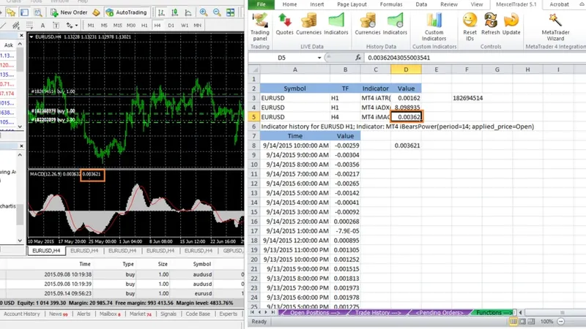The image size is (586, 329).
Task: Switch to the Trade History sheet tab
Action: pyautogui.click(x=378, y=313)
